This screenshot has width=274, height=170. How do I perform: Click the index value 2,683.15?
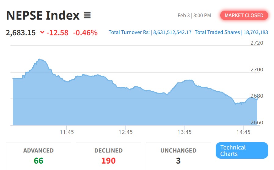[x=21, y=32]
